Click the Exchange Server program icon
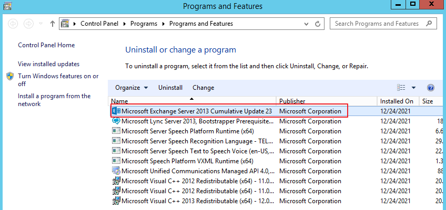 [116, 111]
